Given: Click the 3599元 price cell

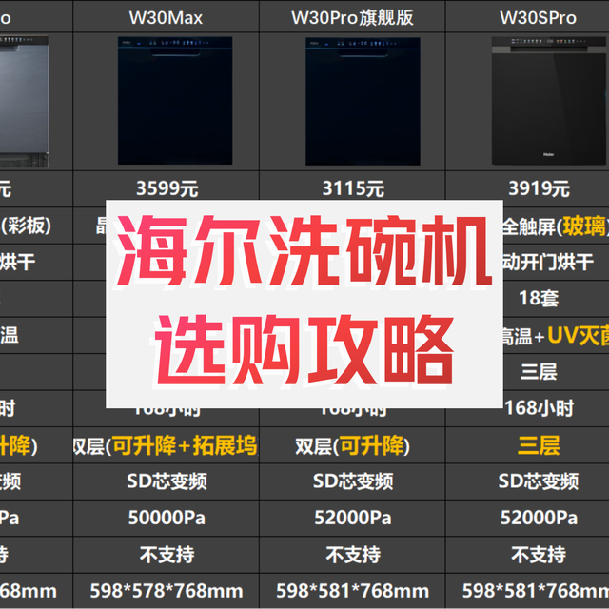Looking at the screenshot, I should (x=167, y=188).
